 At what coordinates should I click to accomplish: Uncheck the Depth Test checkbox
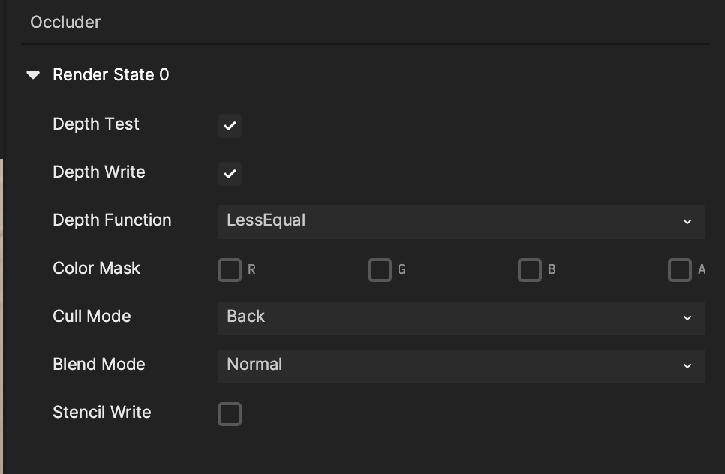pyautogui.click(x=230, y=126)
